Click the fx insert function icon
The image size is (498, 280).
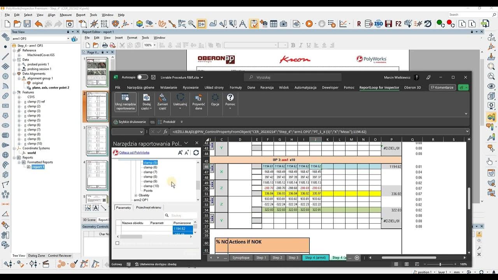[165, 132]
